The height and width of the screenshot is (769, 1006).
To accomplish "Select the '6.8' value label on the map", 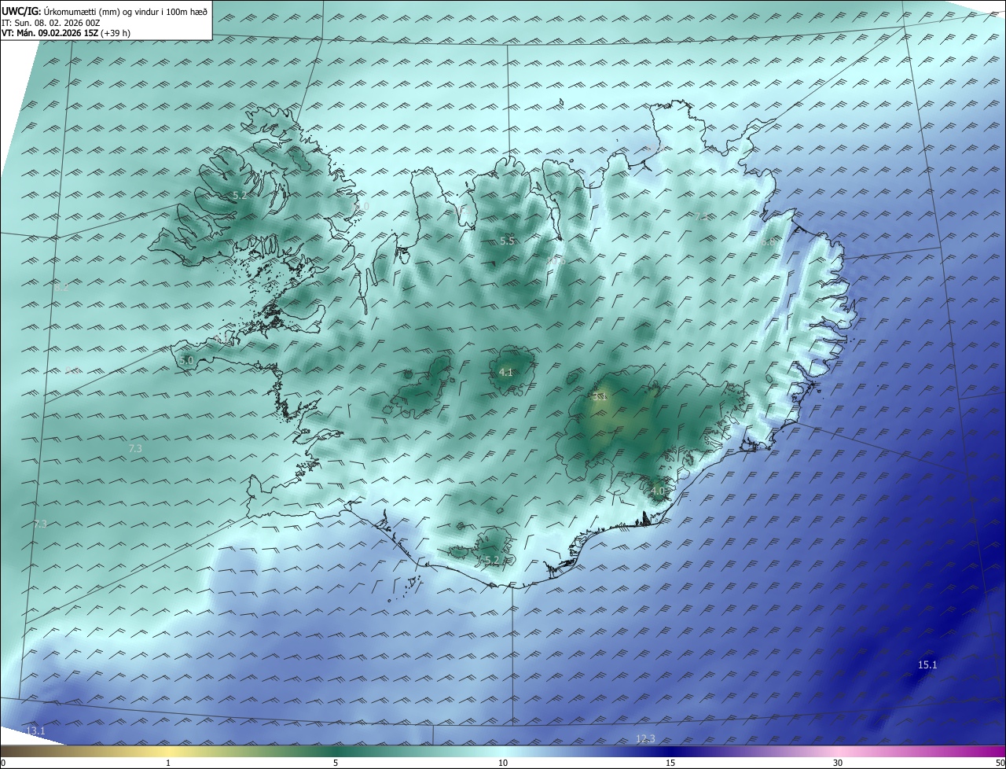I will pyautogui.click(x=768, y=243).
